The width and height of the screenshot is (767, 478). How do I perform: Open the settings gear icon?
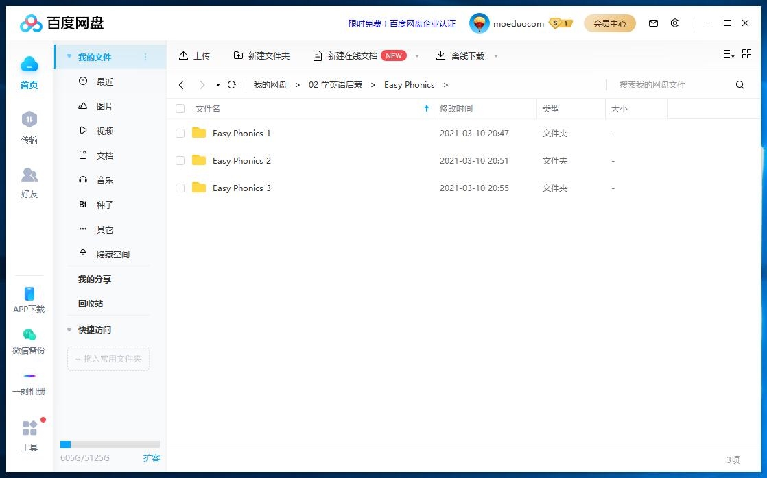pos(675,23)
